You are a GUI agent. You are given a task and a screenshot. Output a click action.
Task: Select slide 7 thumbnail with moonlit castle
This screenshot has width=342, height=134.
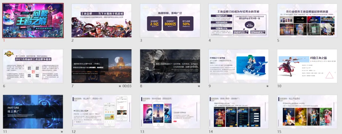click(101, 66)
